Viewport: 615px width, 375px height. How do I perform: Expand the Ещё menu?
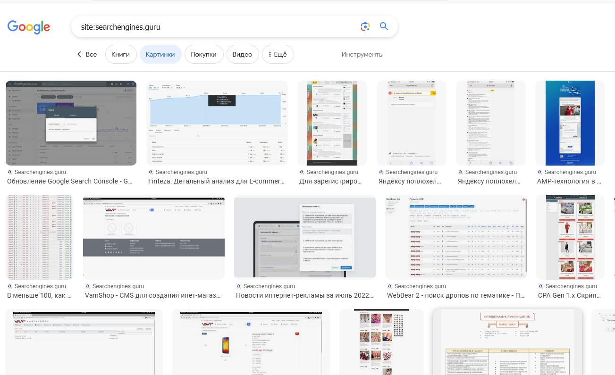pyautogui.click(x=278, y=54)
